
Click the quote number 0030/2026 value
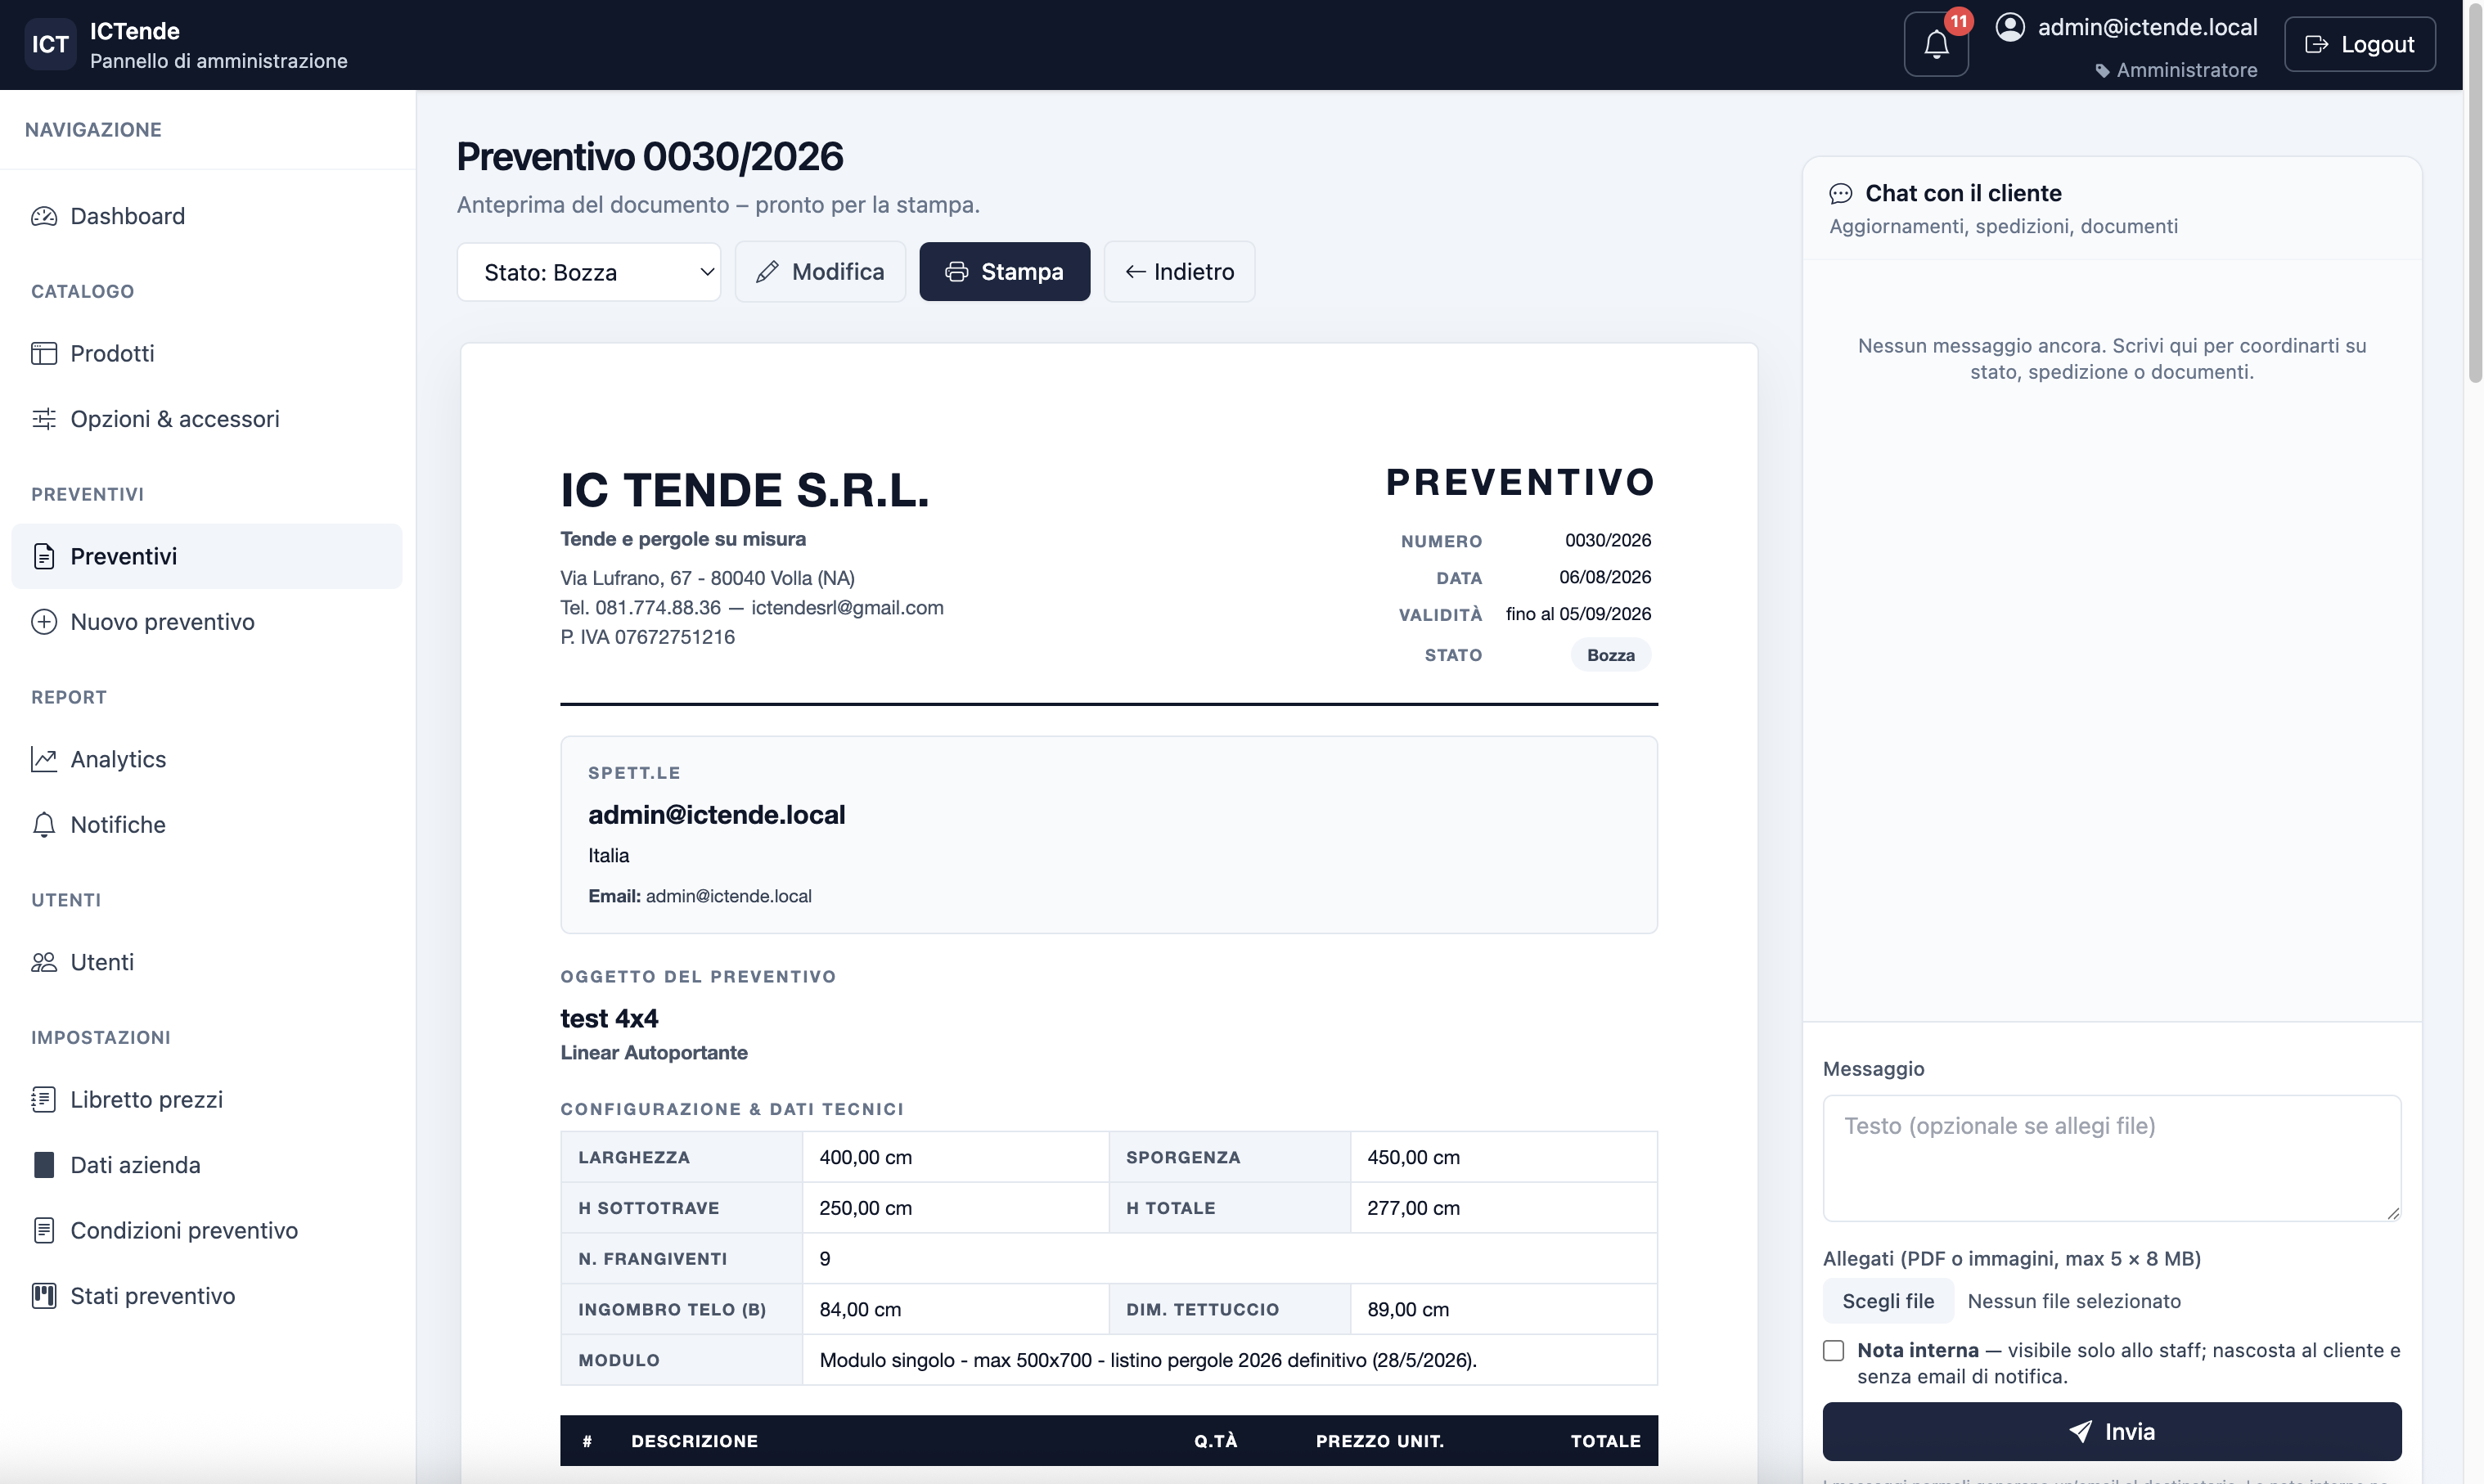[x=1607, y=541]
